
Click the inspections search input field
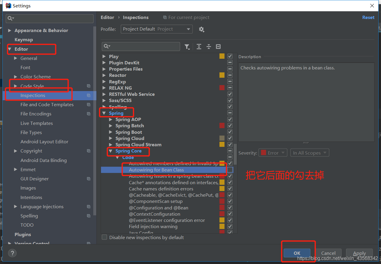click(x=141, y=47)
